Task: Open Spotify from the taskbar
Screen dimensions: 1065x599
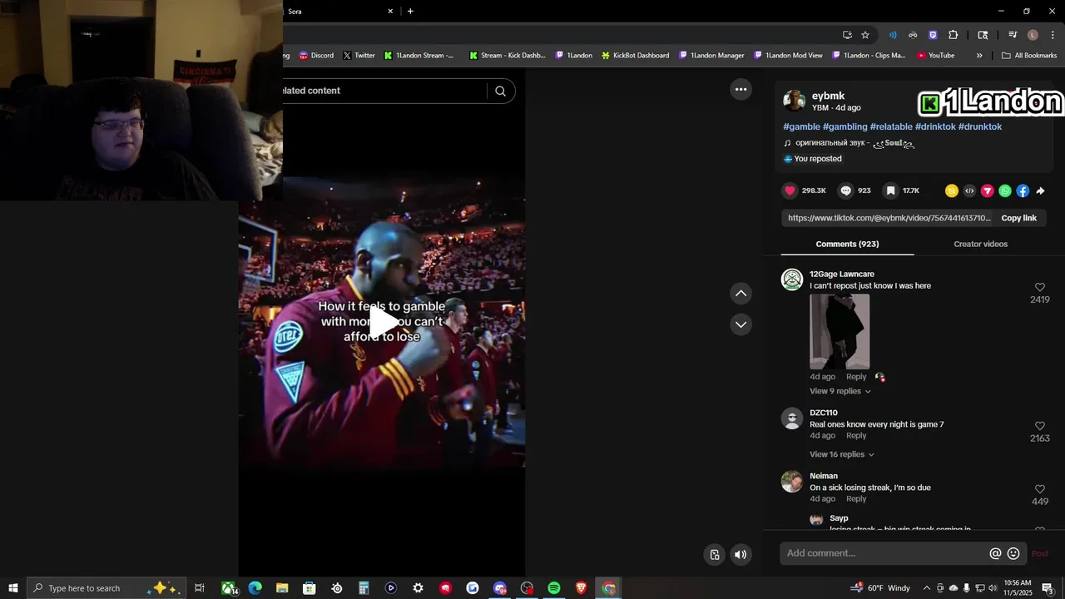Action: [x=554, y=588]
